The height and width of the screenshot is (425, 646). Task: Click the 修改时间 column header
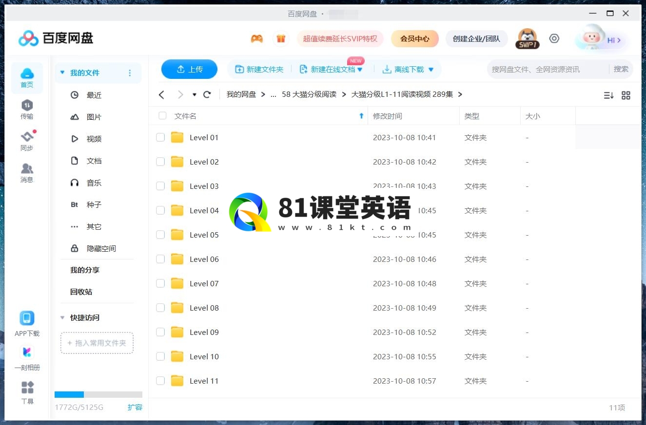pyautogui.click(x=388, y=116)
